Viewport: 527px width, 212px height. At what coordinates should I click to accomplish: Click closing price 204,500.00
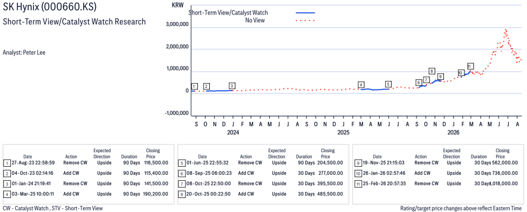click(x=330, y=162)
